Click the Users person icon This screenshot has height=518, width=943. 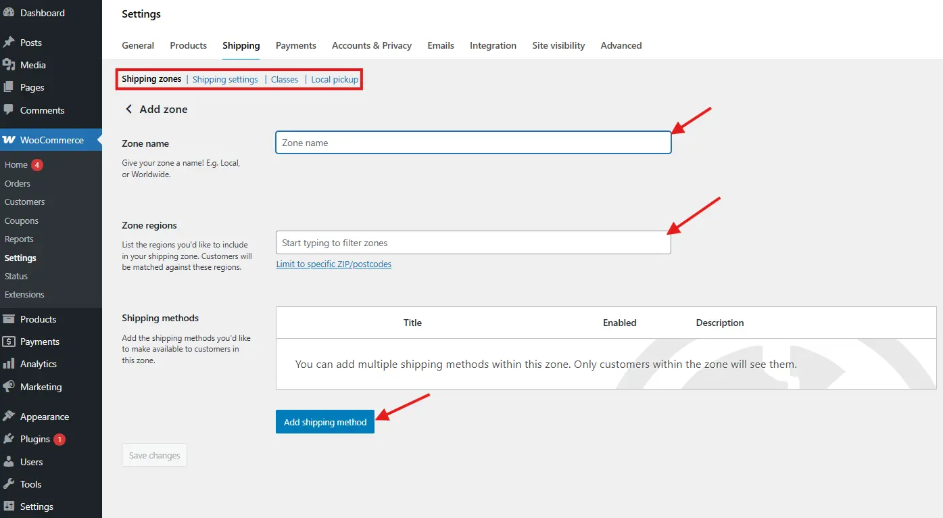(x=9, y=462)
